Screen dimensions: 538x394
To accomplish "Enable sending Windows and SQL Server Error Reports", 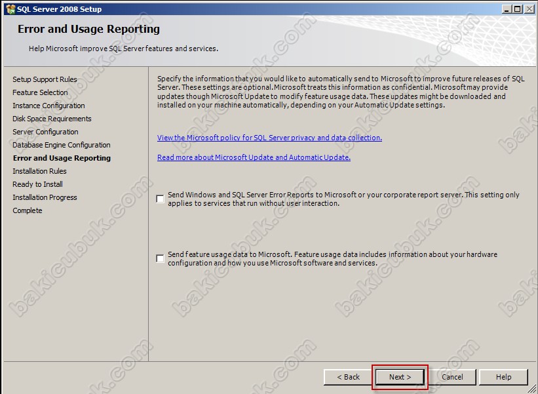I will click(x=160, y=199).
